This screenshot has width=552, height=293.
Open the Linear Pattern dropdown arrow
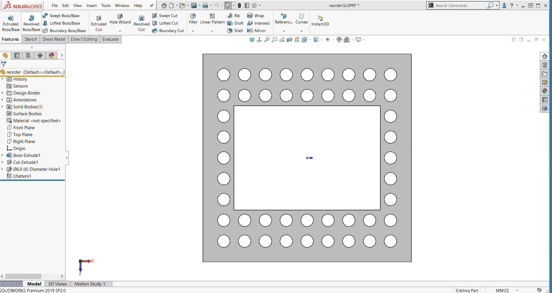[212, 31]
